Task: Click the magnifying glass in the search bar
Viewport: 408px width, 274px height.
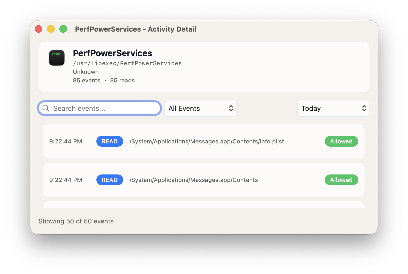Action: pos(46,108)
